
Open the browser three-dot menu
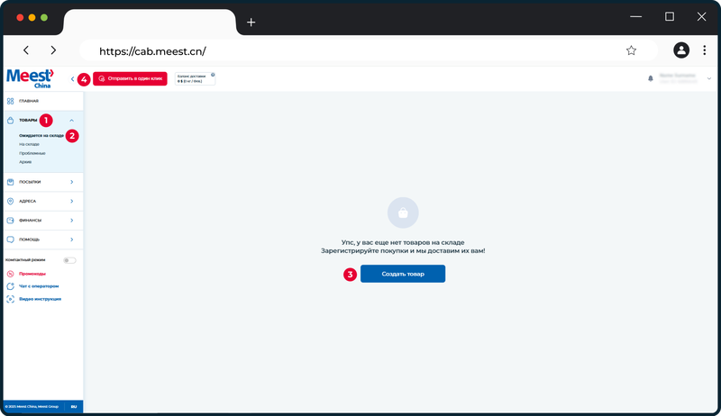point(704,50)
